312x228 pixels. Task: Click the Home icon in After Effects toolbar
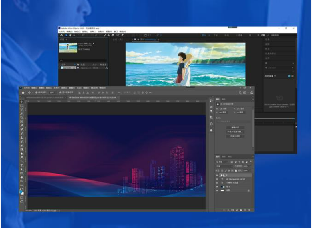pos(61,35)
